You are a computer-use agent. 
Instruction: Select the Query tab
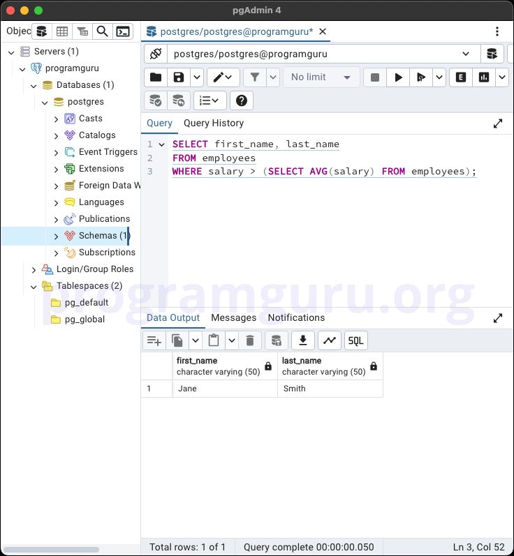pos(159,123)
